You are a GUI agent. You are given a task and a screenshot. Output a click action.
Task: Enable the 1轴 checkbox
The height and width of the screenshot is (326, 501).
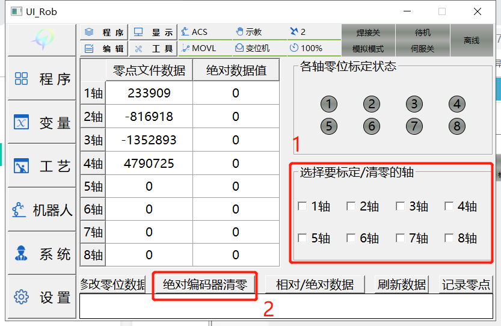[x=303, y=206]
